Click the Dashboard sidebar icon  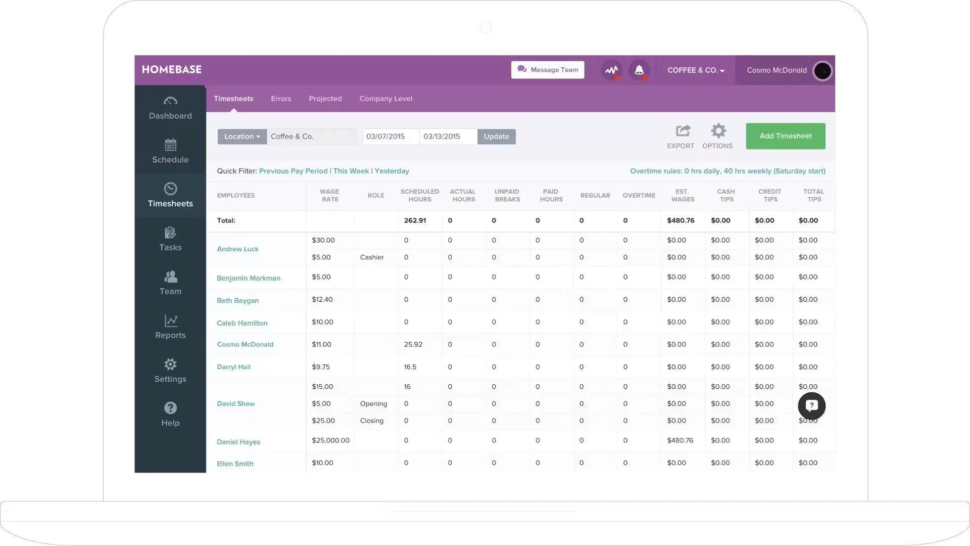coord(171,107)
